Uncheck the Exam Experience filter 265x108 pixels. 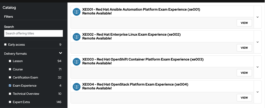(x=10, y=86)
